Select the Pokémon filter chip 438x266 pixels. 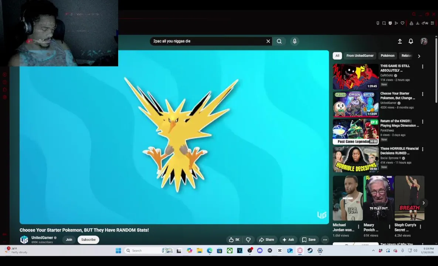(387, 55)
